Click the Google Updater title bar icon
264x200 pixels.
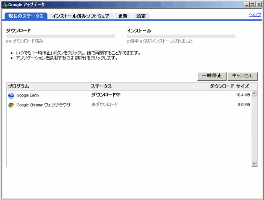coord(5,5)
